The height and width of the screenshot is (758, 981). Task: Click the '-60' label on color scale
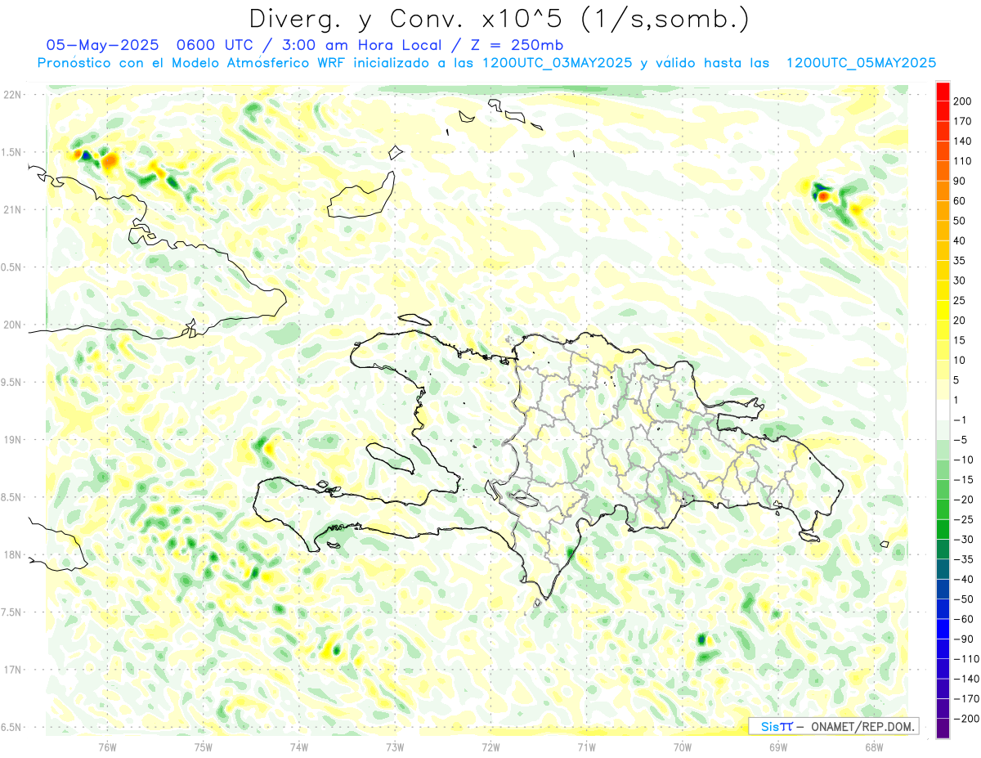coord(963,619)
